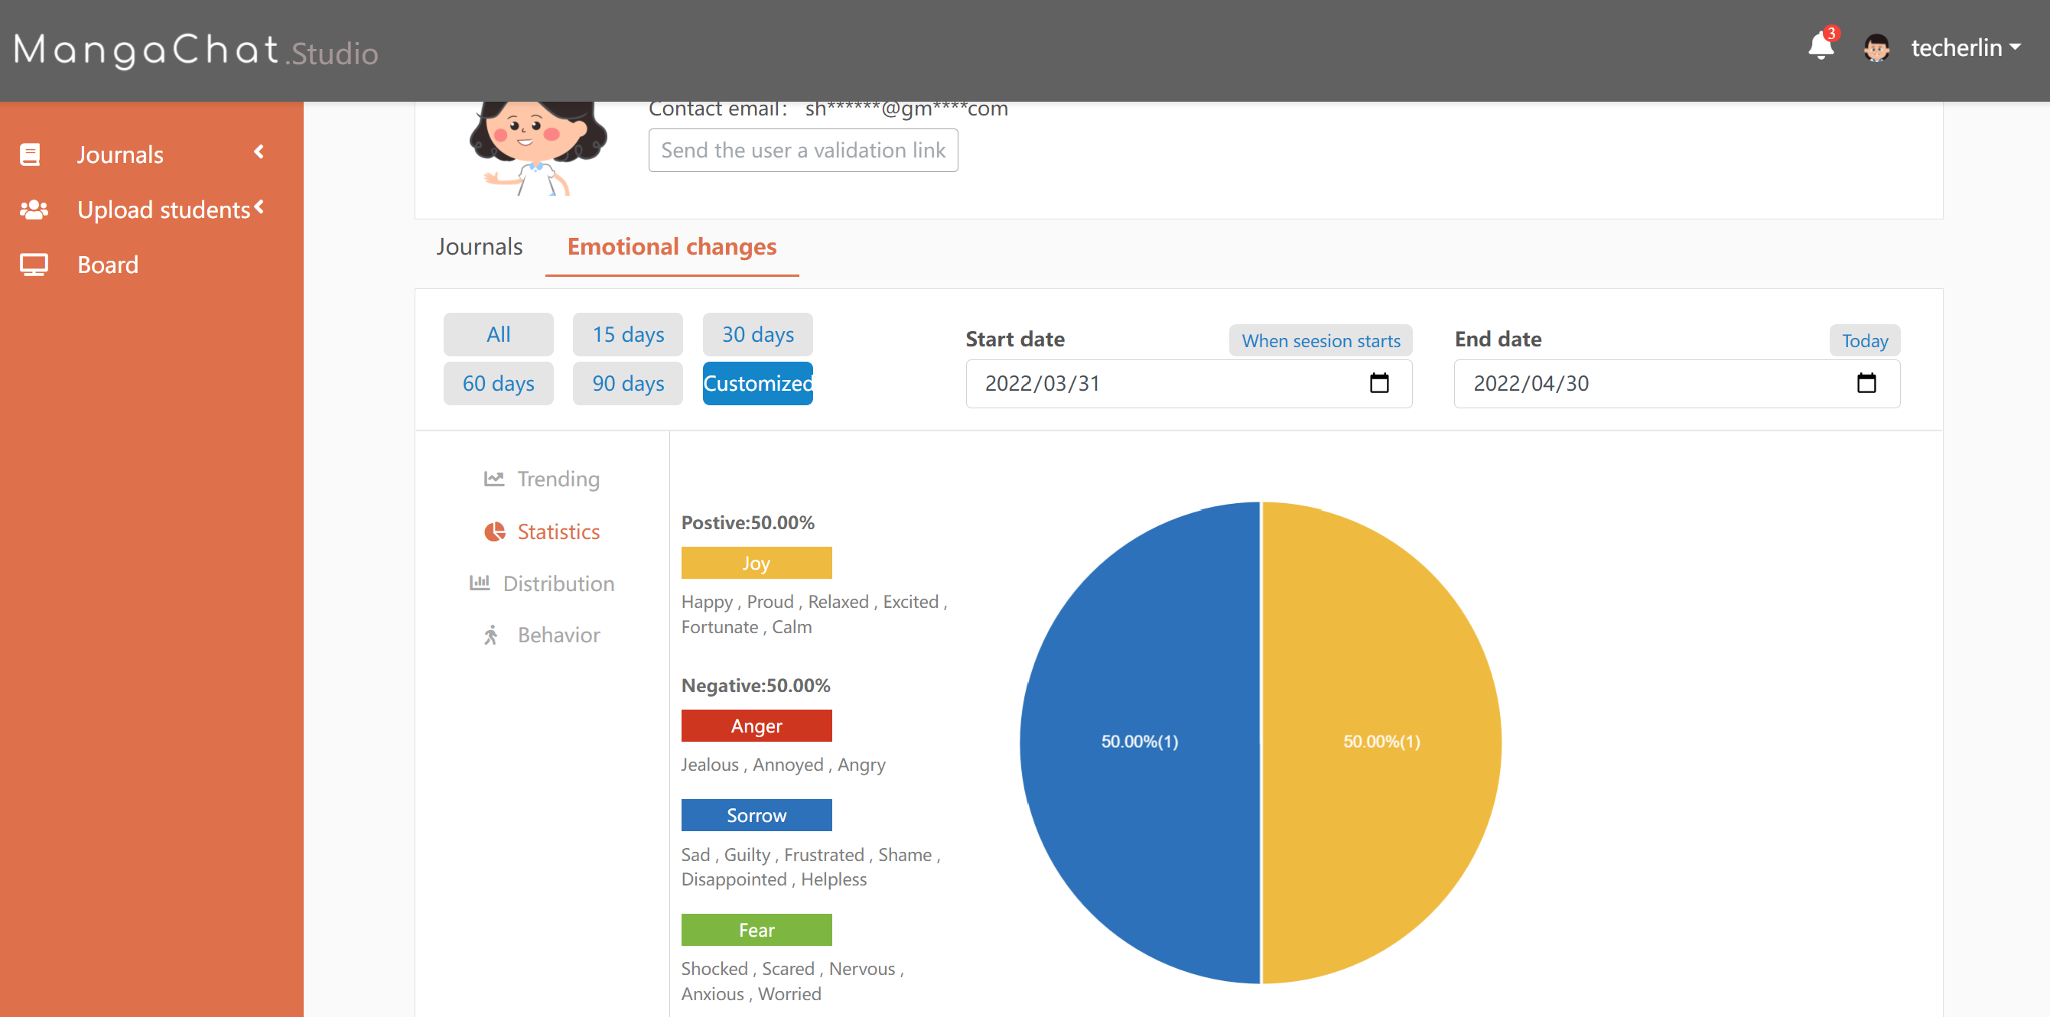
Task: Click the blue 50.00%(1) pie slice
Action: click(1140, 742)
